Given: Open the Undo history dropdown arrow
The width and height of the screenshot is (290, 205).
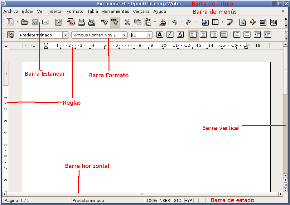Looking at the screenshot, I should tap(181, 22).
